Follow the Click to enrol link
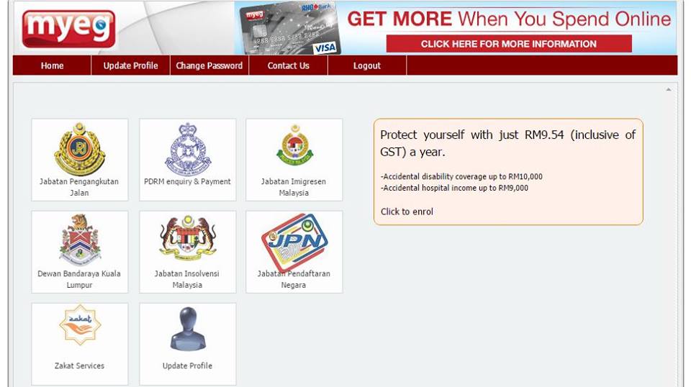Image resolution: width=691 pixels, height=387 pixels. tap(407, 211)
